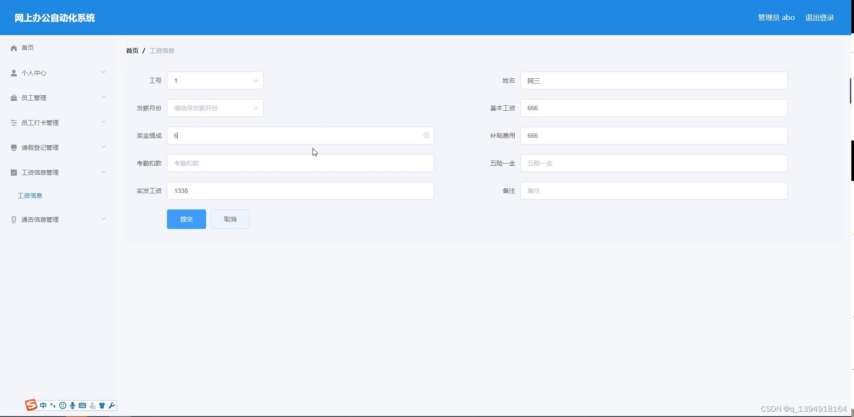
Task: Click the microphone voice input icon
Action: (x=73, y=405)
